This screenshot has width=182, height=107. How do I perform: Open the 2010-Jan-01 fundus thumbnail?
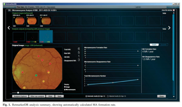(32, 21)
